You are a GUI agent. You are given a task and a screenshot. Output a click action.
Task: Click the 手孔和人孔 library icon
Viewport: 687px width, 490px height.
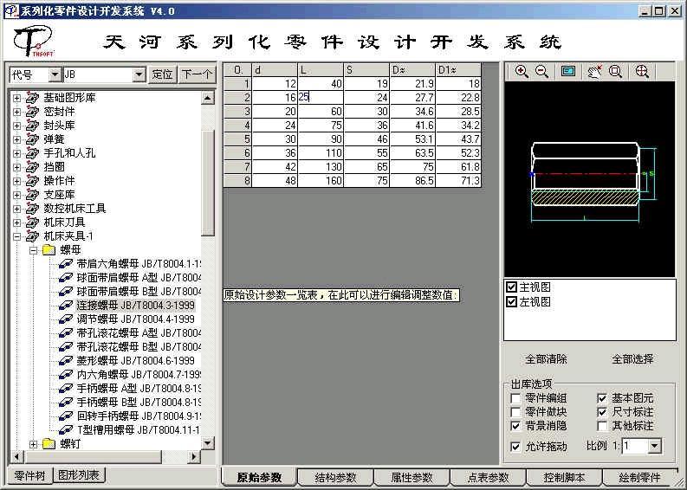pos(32,153)
